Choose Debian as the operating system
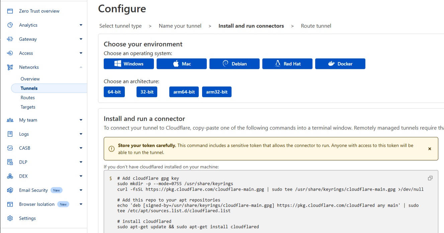Image resolution: width=444 pixels, height=233 pixels. [235, 64]
